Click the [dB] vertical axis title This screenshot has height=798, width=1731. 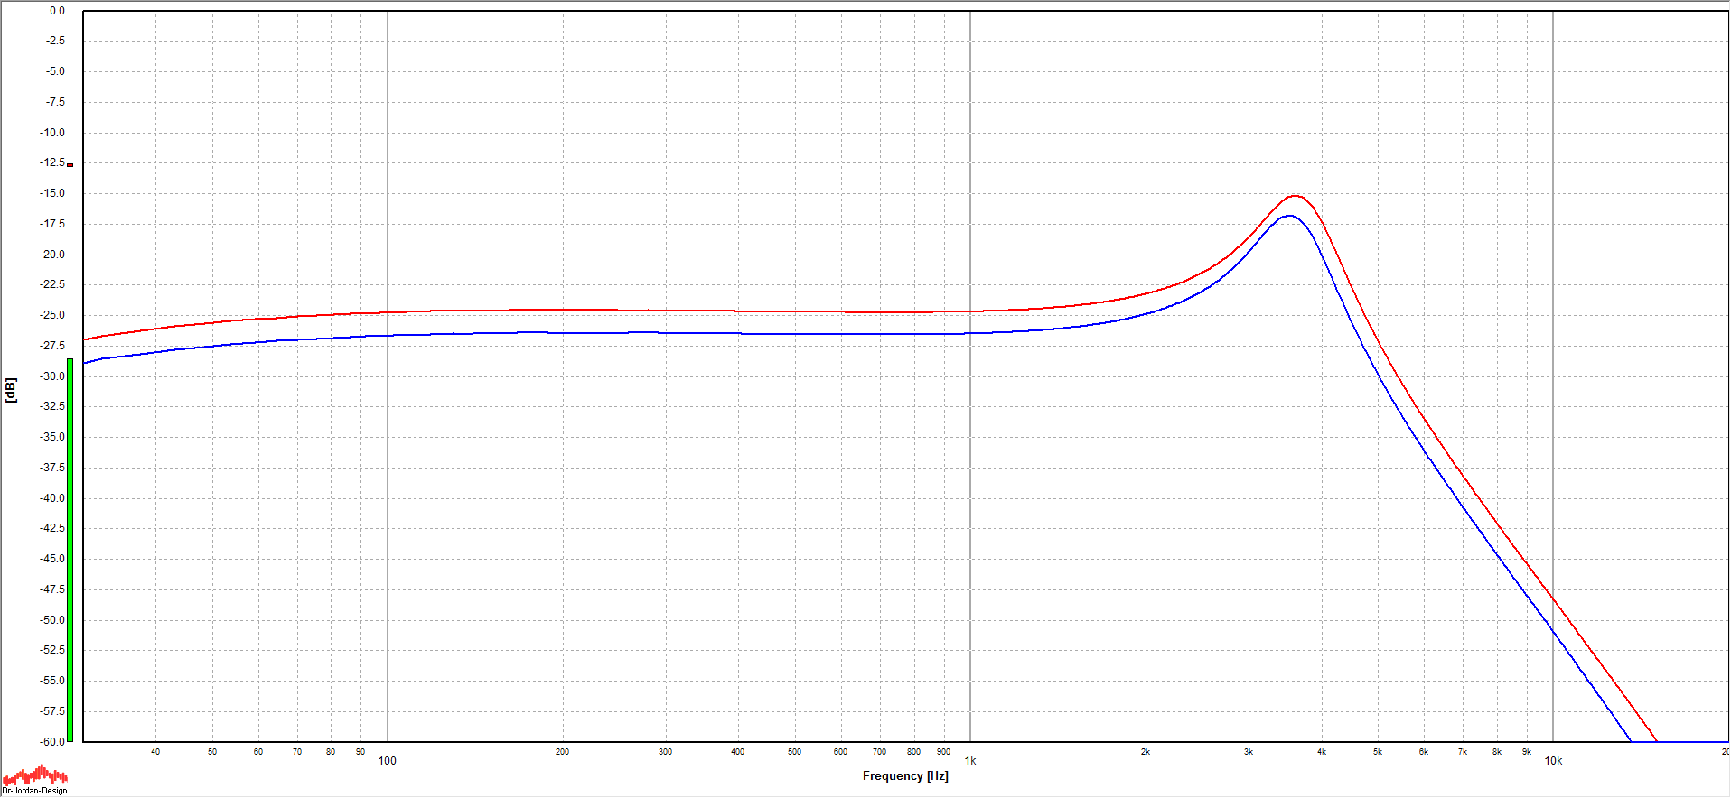tap(10, 390)
